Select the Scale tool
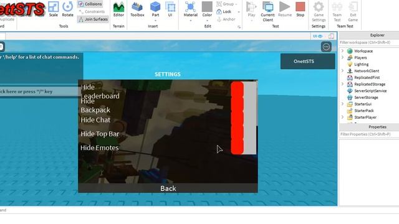 tap(53, 9)
